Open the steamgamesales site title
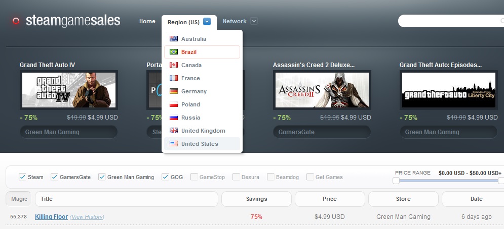504x229 pixels. click(x=73, y=21)
